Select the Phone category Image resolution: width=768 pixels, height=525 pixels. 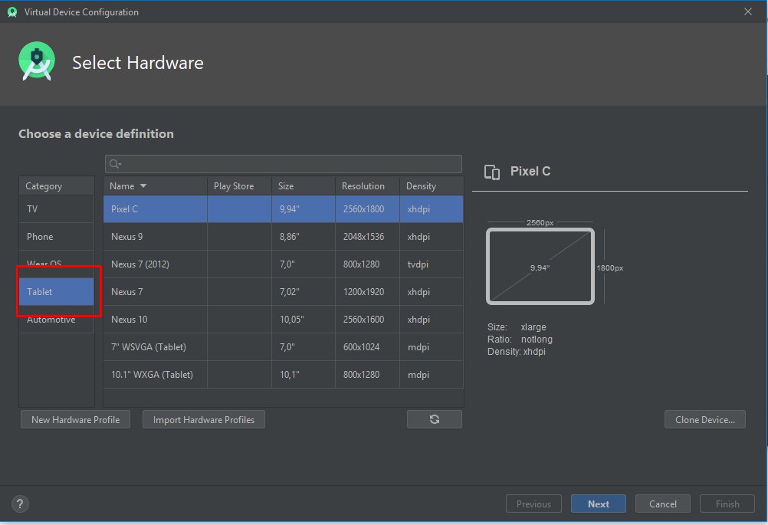pyautogui.click(x=56, y=237)
